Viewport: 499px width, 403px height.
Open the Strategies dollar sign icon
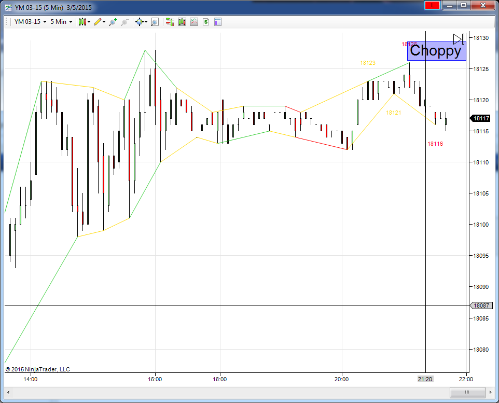point(206,22)
